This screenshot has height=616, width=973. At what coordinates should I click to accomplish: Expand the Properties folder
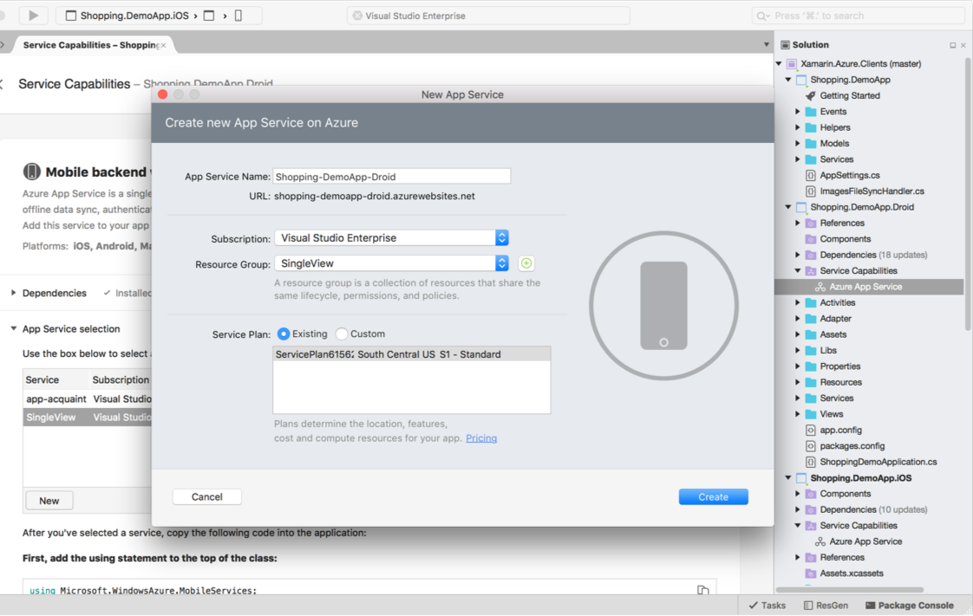pos(798,366)
